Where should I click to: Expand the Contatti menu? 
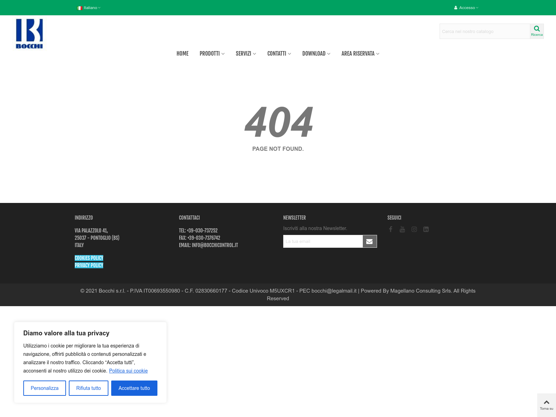pos(279,54)
